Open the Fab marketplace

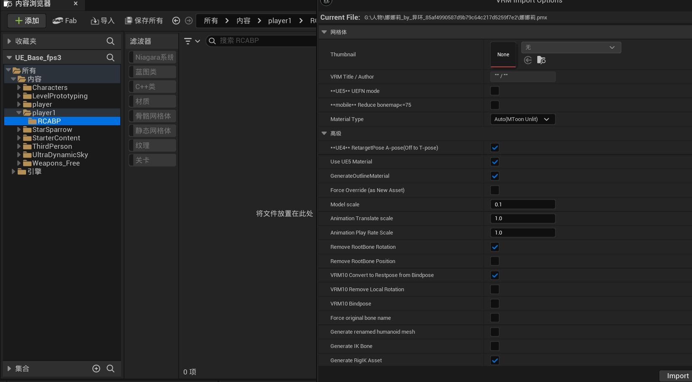[x=65, y=21]
